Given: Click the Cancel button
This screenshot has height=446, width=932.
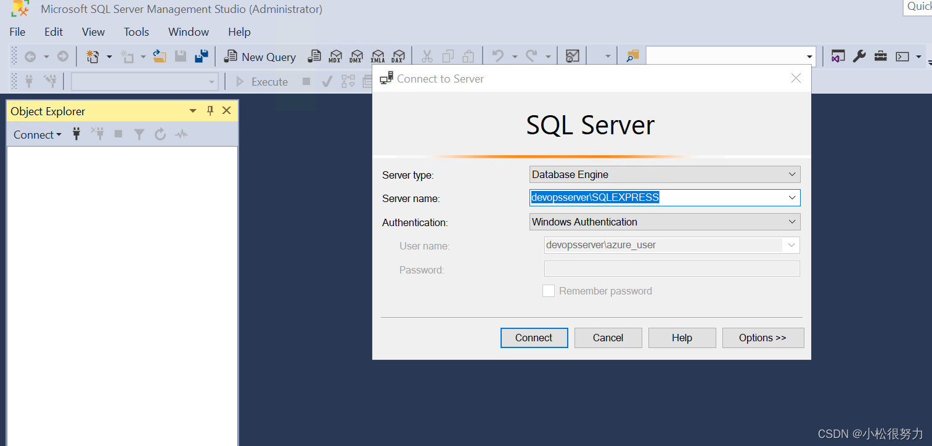Looking at the screenshot, I should point(608,338).
